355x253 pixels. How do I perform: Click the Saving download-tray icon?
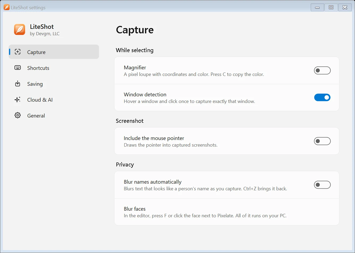coord(18,84)
